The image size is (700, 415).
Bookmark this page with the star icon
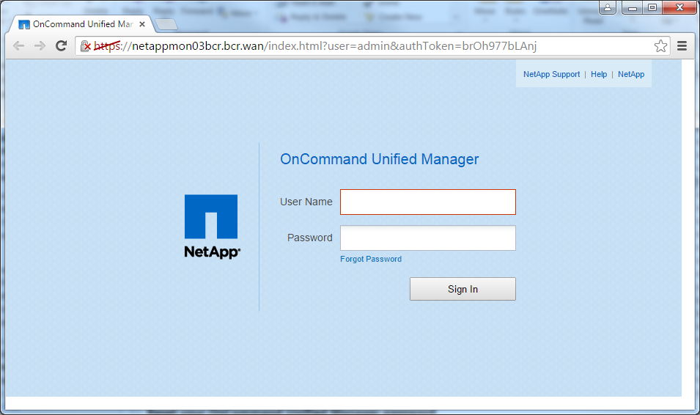coord(660,46)
